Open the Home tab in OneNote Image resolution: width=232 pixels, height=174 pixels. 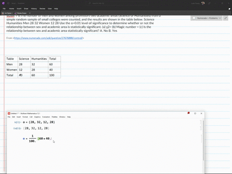[12, 9]
